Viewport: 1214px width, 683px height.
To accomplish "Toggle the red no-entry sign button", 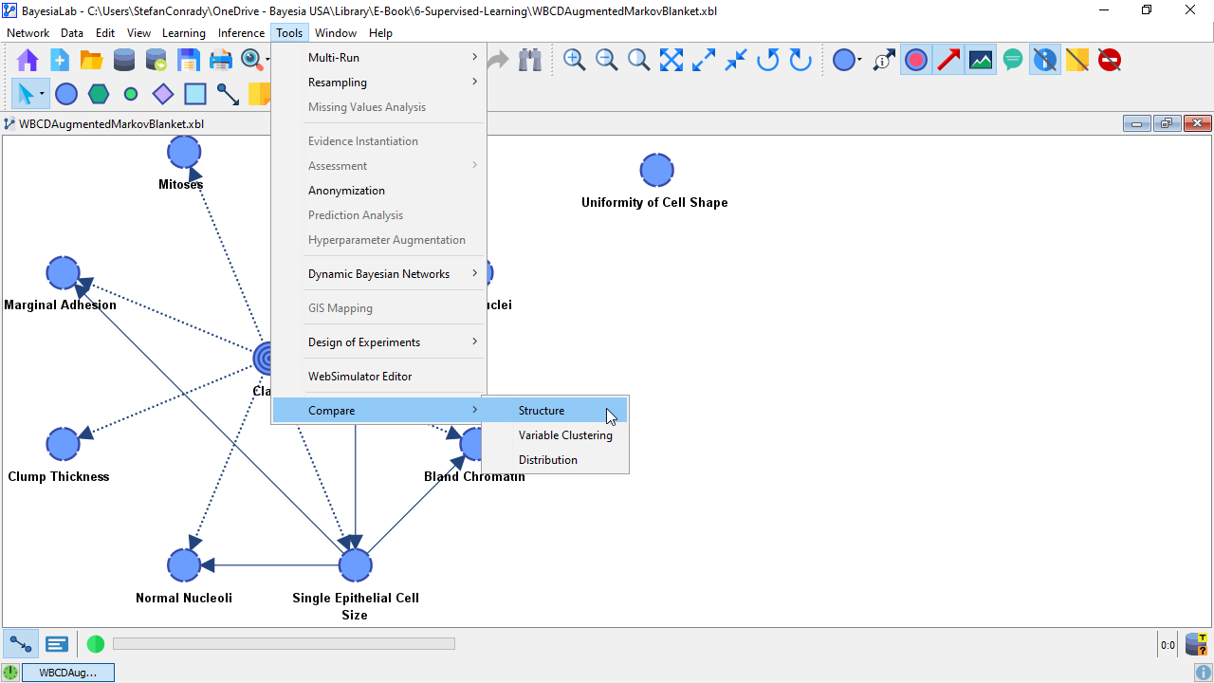I will (x=1110, y=61).
